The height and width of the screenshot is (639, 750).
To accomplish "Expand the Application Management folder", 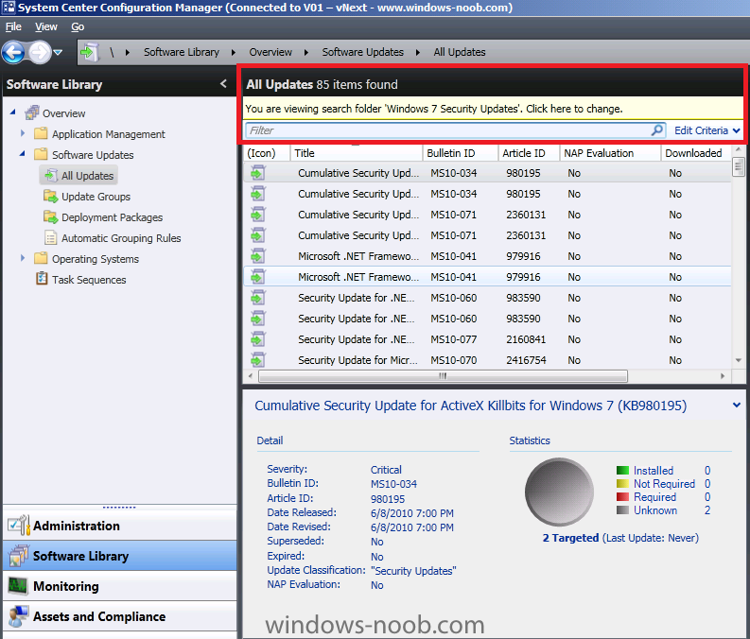I will tap(23, 133).
